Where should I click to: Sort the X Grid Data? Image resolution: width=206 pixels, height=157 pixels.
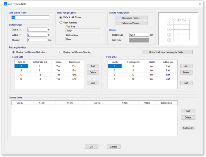(93, 83)
